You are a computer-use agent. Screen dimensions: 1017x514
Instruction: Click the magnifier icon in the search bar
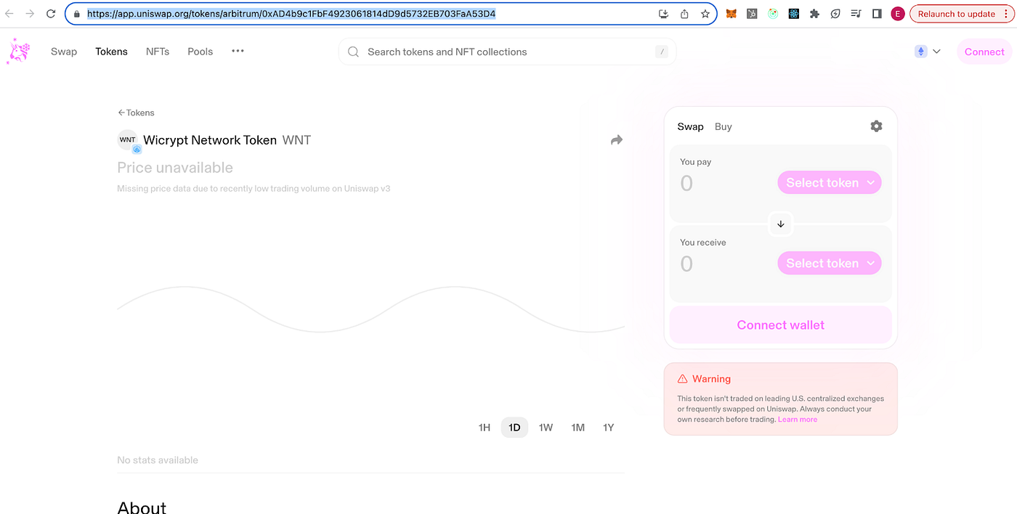(x=354, y=52)
